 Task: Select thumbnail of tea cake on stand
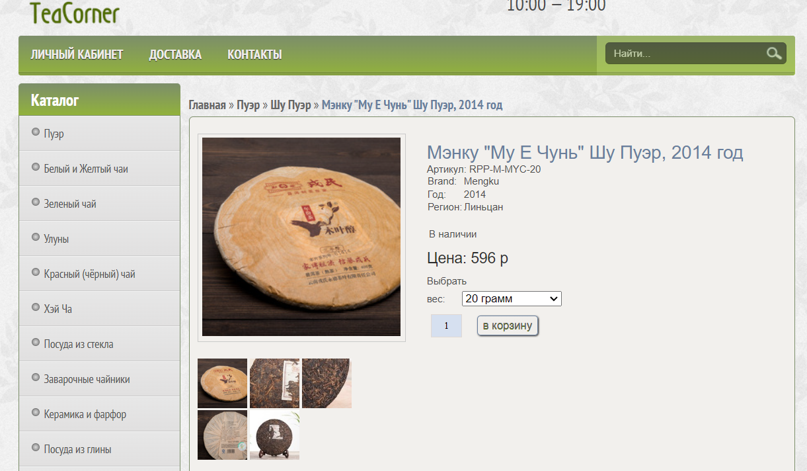pos(274,435)
